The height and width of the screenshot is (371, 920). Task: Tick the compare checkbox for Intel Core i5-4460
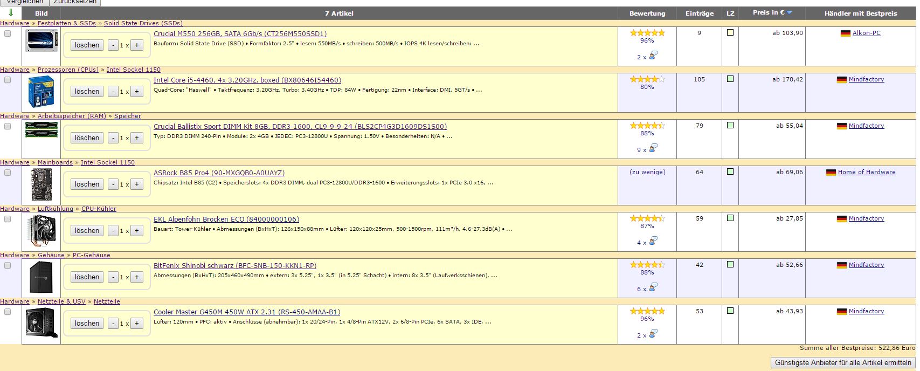tap(8, 80)
